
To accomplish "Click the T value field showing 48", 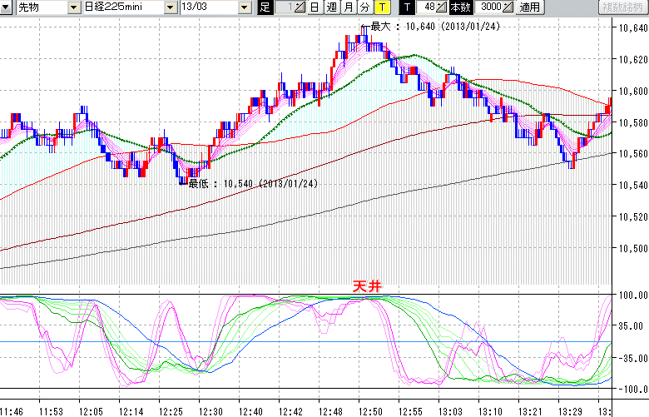I will [429, 7].
